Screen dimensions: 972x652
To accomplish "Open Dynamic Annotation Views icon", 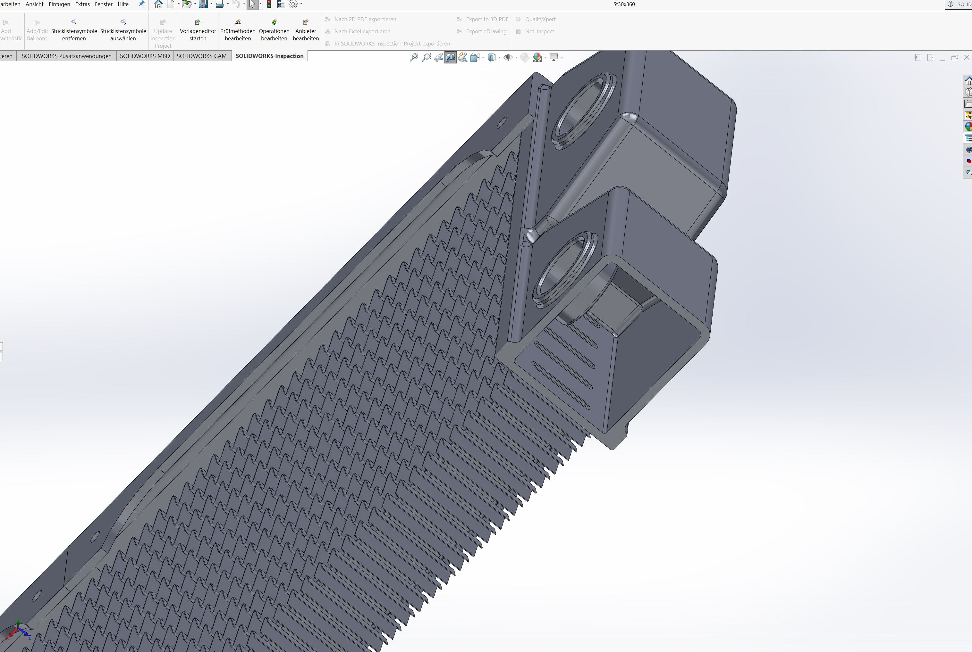I will [463, 57].
